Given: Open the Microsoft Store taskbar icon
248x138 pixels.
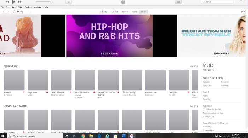Looking at the screenshot, I should coord(115,136).
